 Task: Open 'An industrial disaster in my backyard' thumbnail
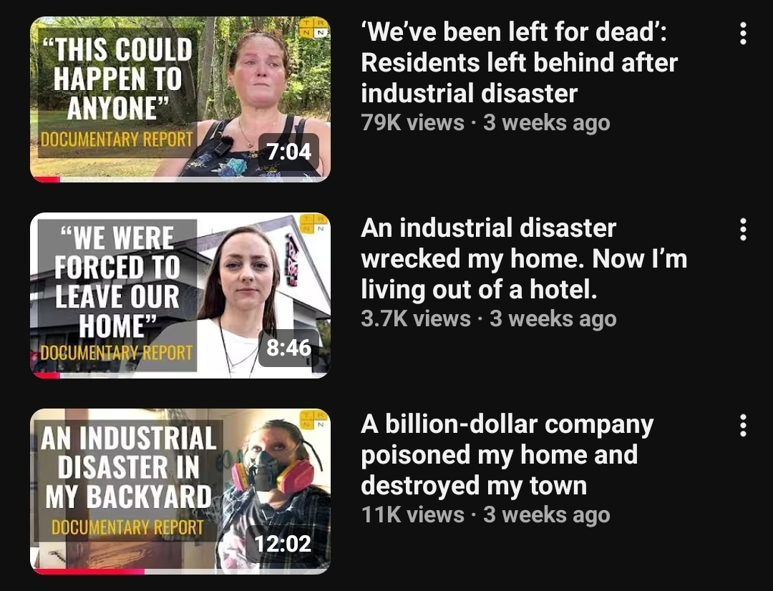point(180,492)
